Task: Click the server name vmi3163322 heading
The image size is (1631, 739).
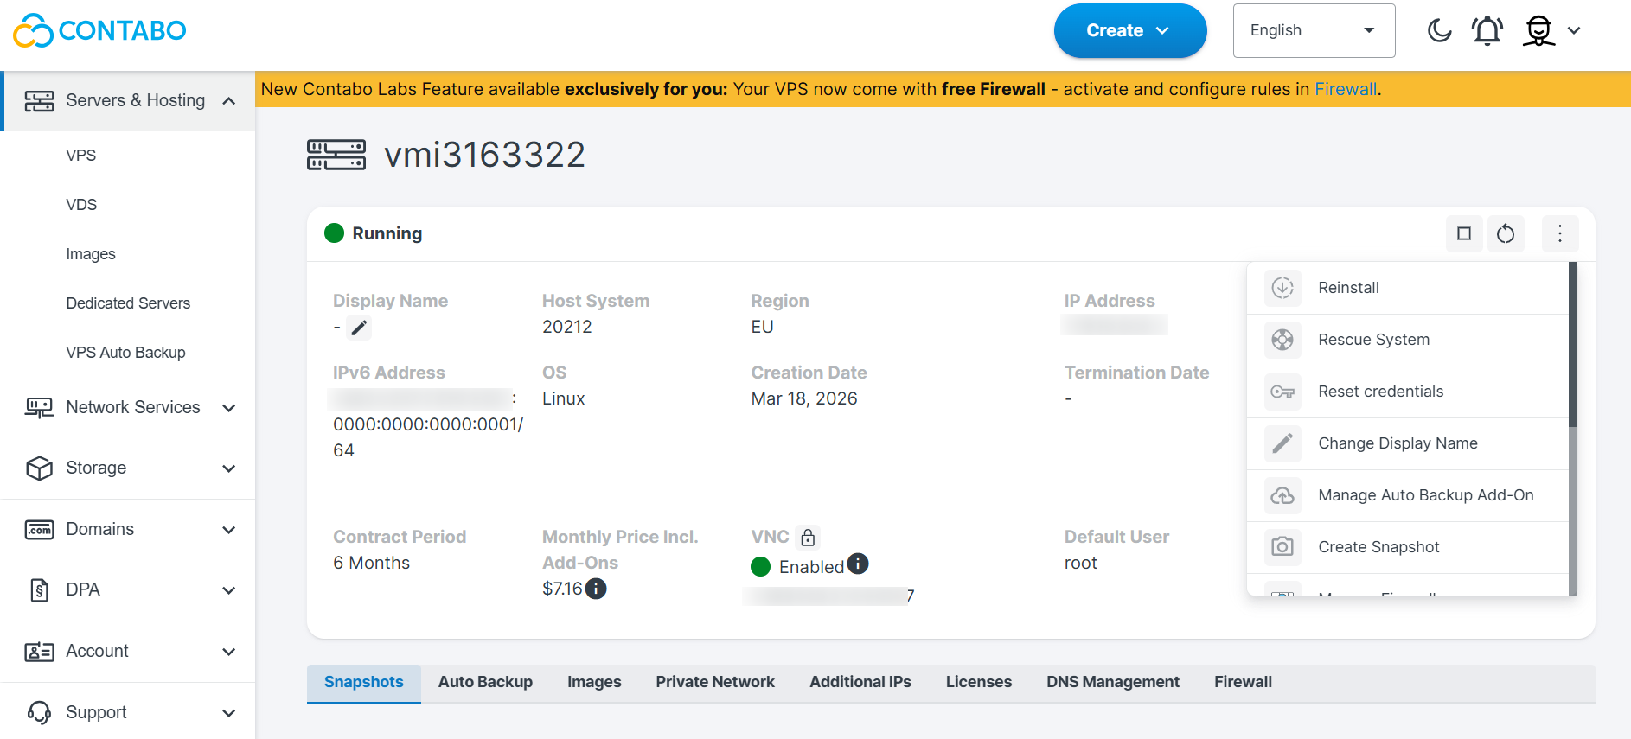Action: [x=484, y=156]
